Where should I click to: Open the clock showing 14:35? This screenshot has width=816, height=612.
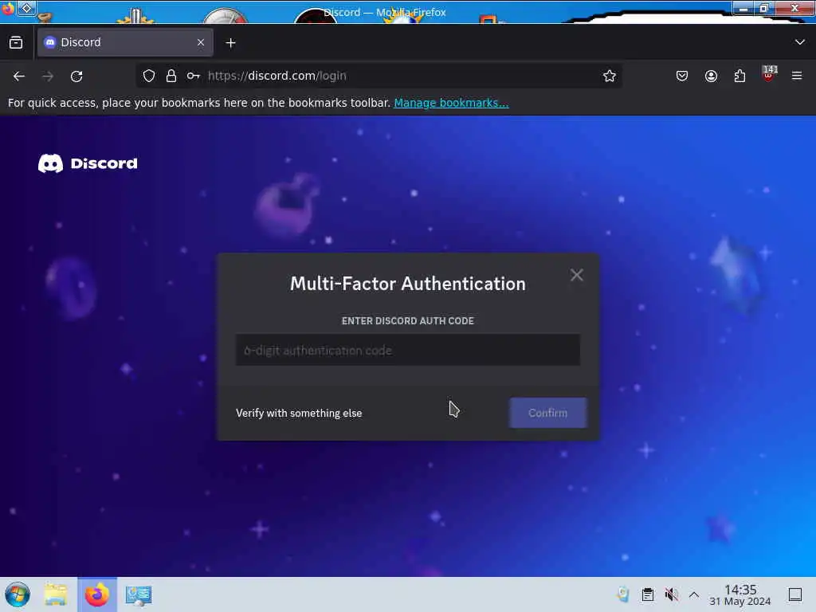[740, 594]
